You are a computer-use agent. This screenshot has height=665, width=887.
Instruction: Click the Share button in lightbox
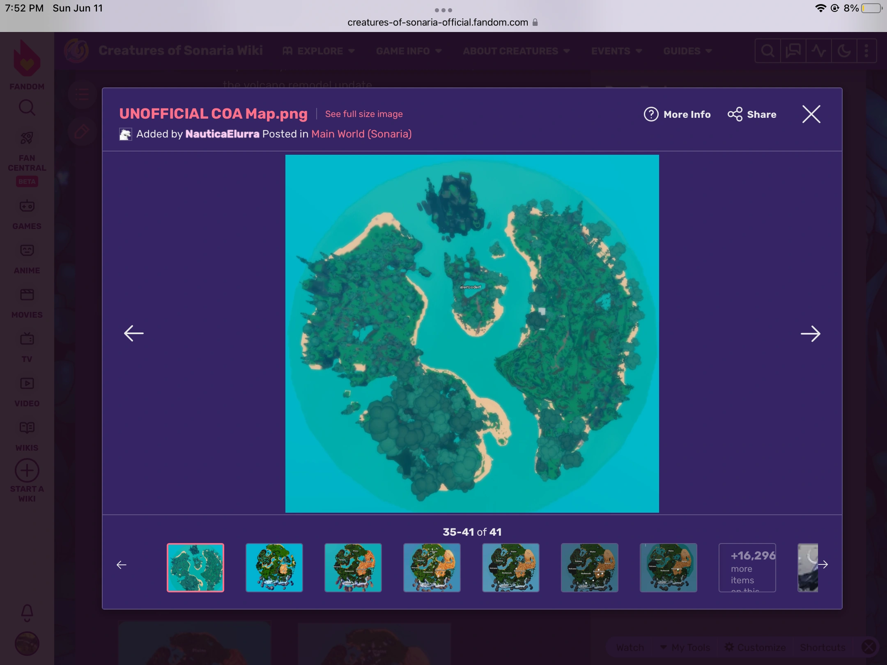pos(752,115)
